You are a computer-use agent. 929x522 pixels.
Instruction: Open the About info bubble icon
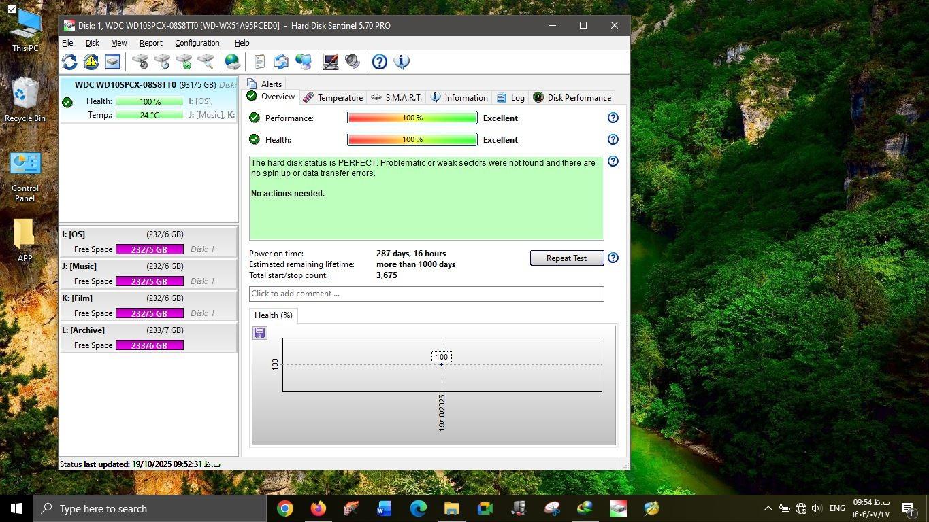point(402,62)
